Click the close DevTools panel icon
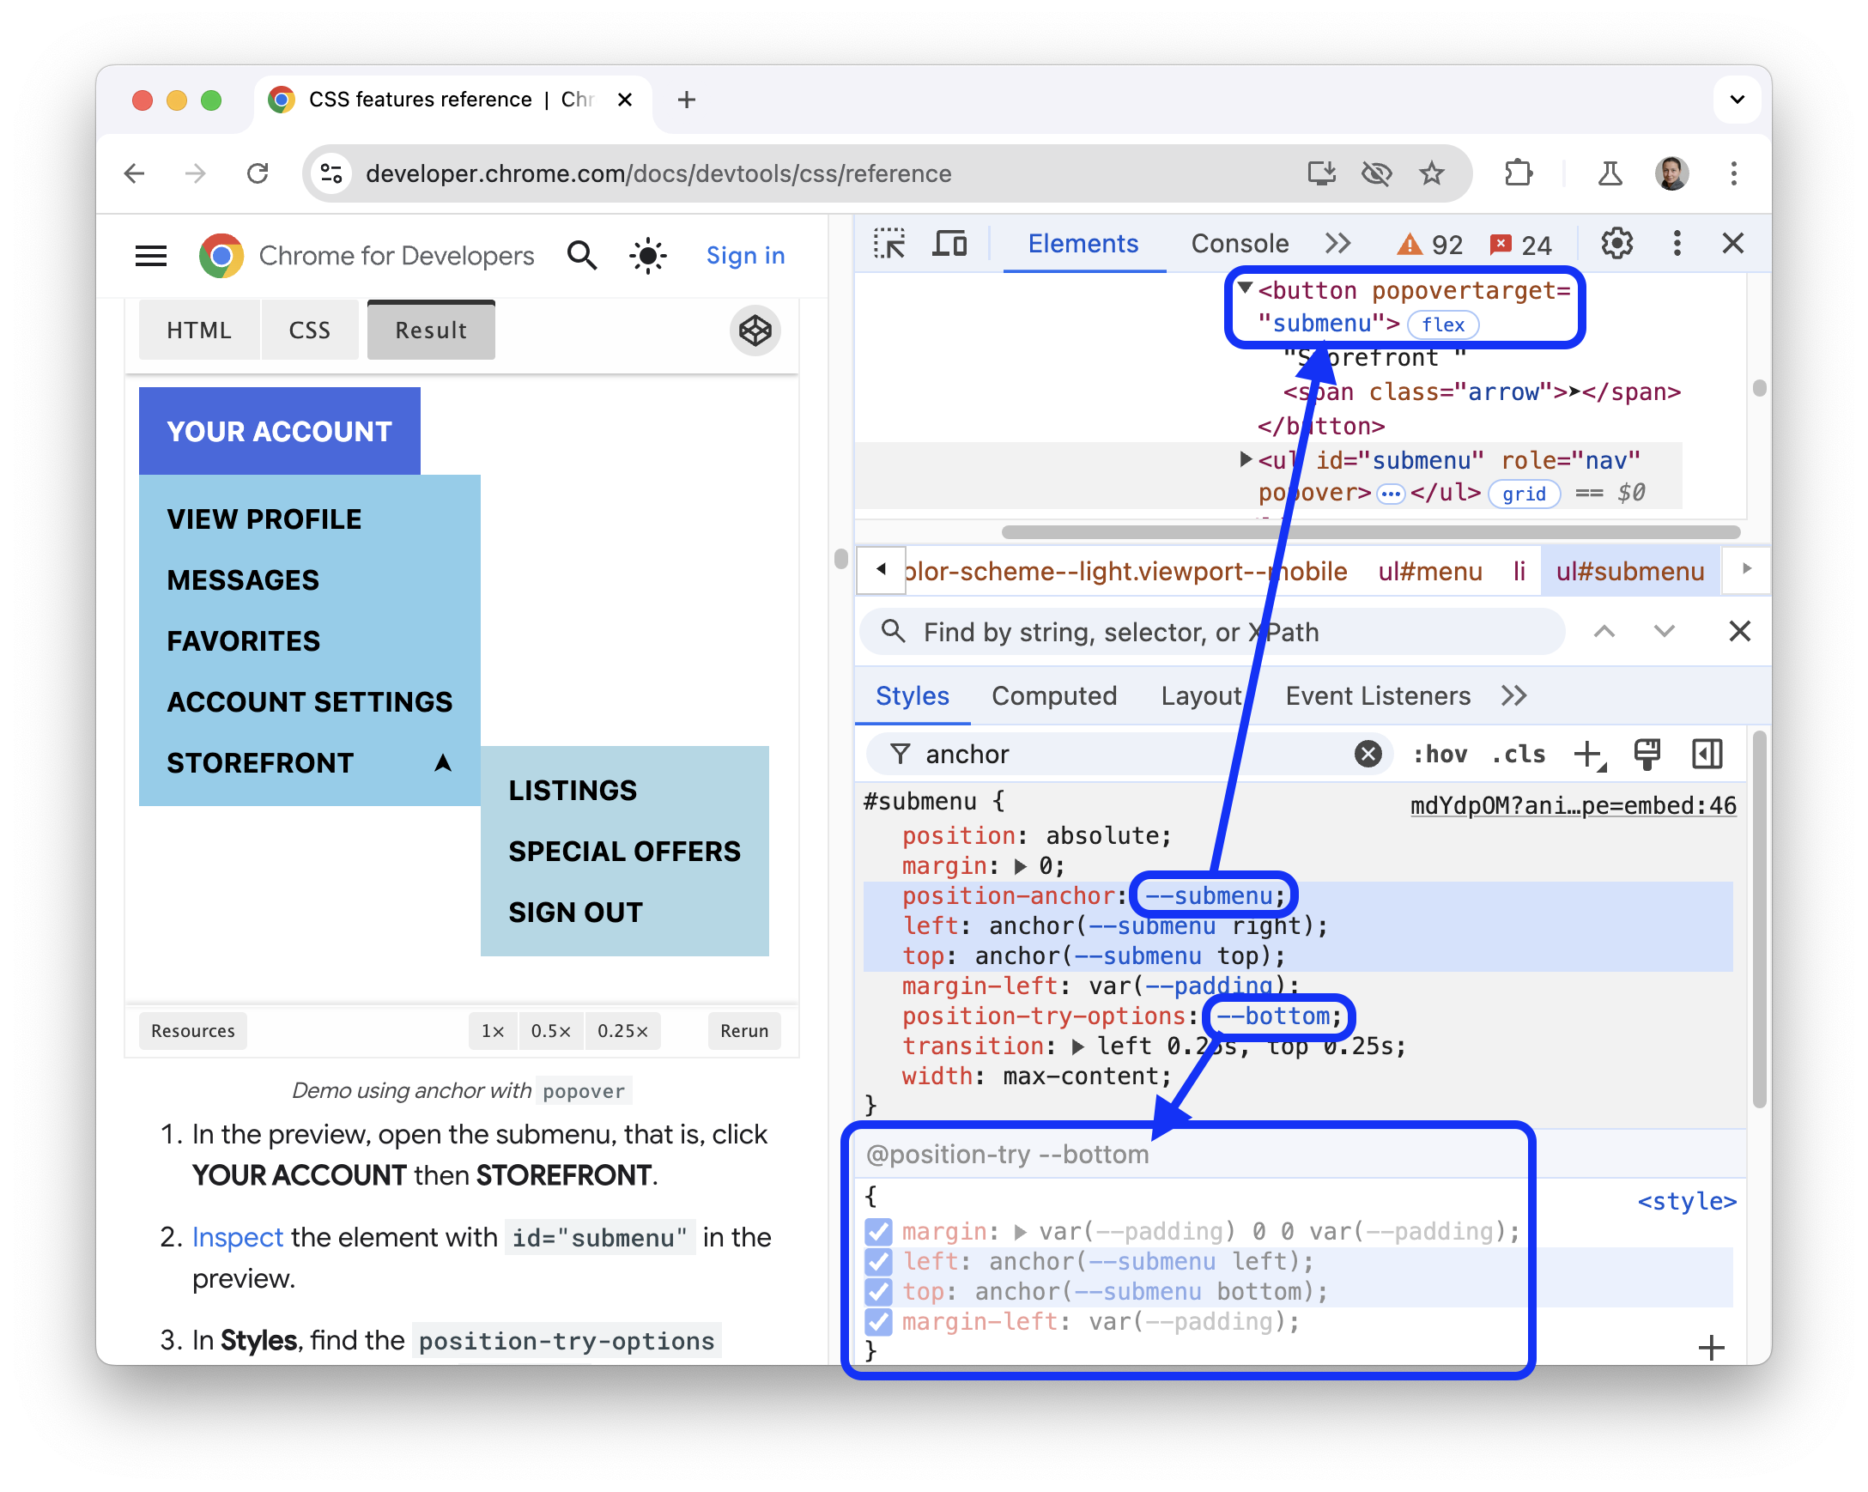The height and width of the screenshot is (1492, 1868). click(1732, 244)
